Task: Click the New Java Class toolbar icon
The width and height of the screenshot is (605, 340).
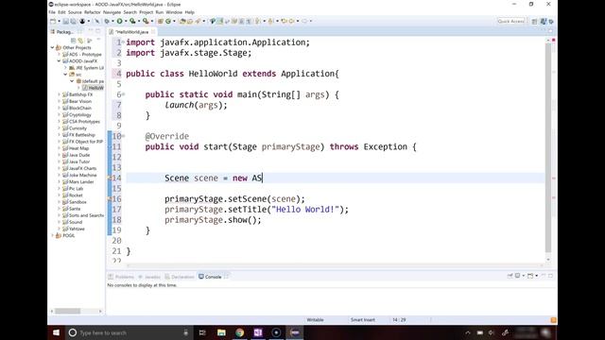Action: [x=168, y=21]
